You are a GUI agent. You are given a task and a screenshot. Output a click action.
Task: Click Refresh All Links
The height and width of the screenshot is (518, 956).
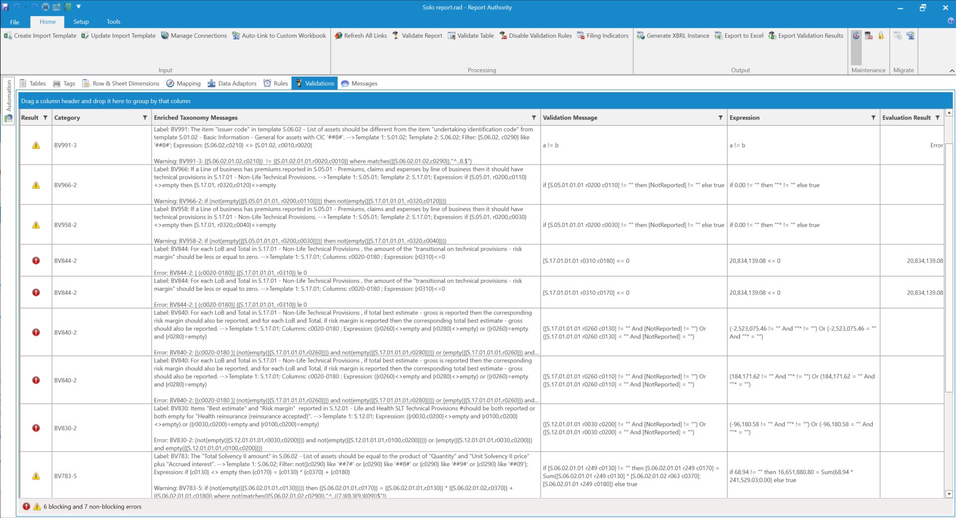[361, 36]
